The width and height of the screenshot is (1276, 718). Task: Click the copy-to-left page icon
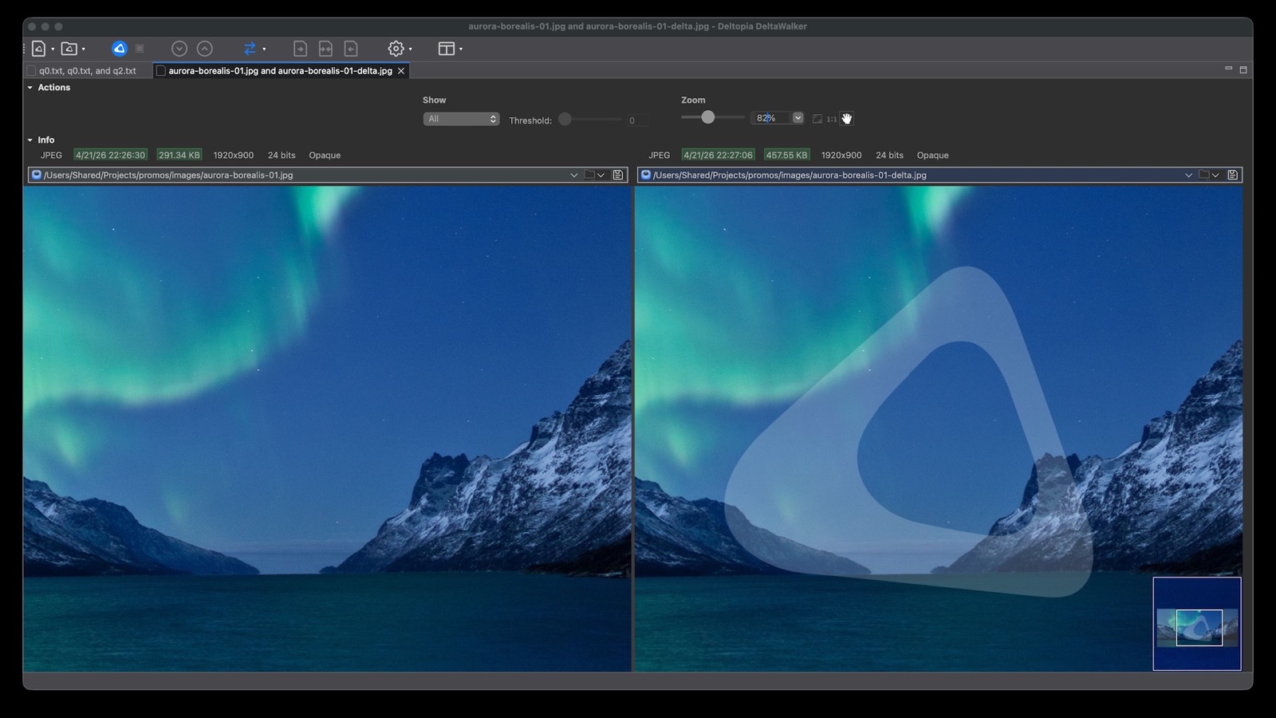pyautogui.click(x=351, y=49)
